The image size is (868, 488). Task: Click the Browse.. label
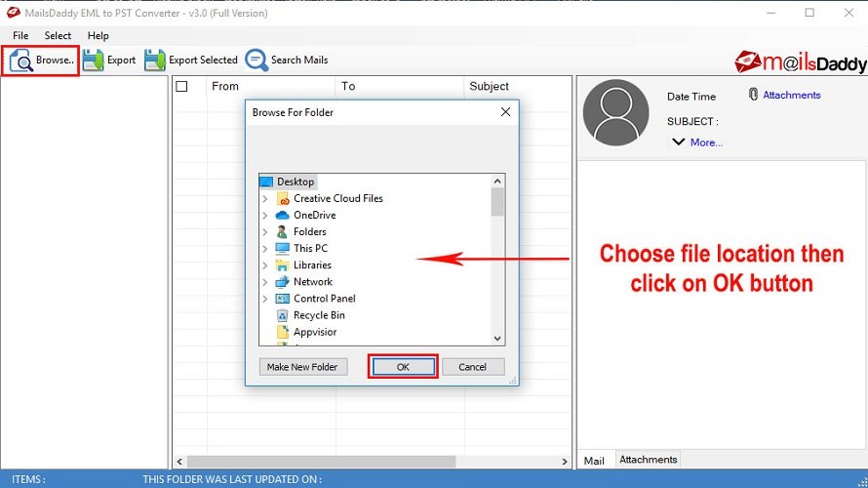(x=55, y=60)
